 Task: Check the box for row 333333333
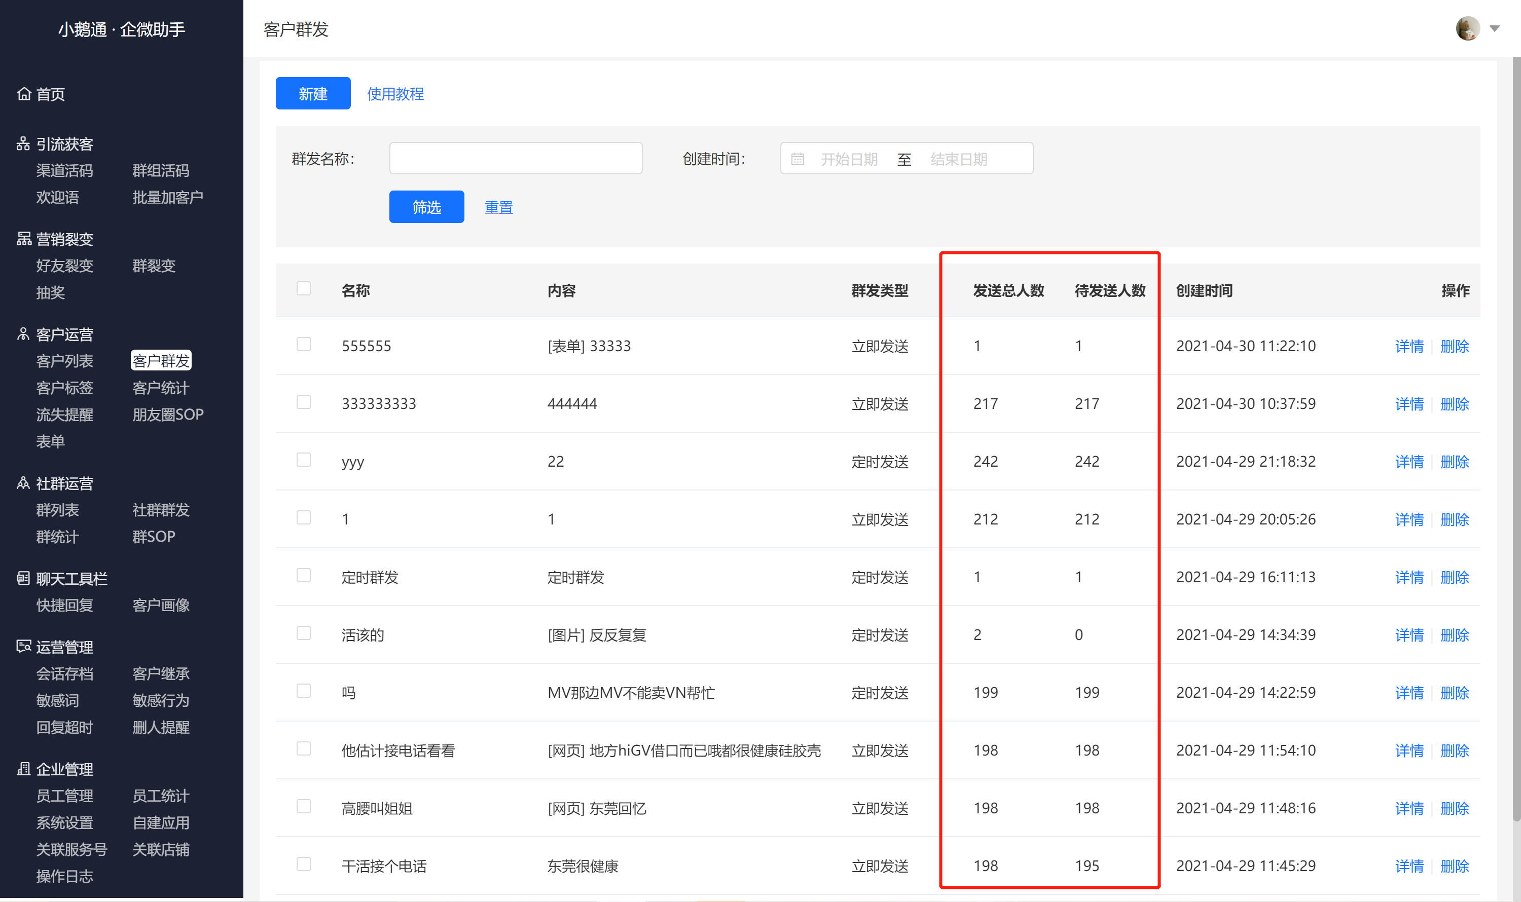pyautogui.click(x=304, y=402)
